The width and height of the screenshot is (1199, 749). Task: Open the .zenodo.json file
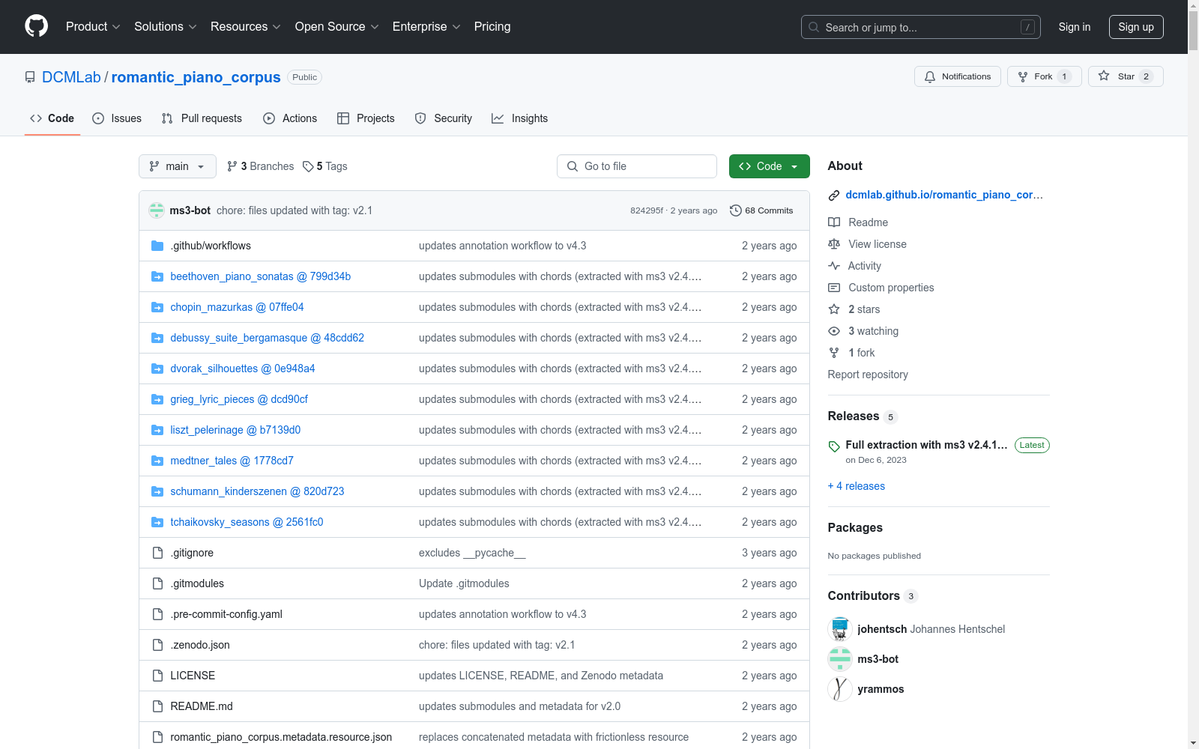pos(200,645)
